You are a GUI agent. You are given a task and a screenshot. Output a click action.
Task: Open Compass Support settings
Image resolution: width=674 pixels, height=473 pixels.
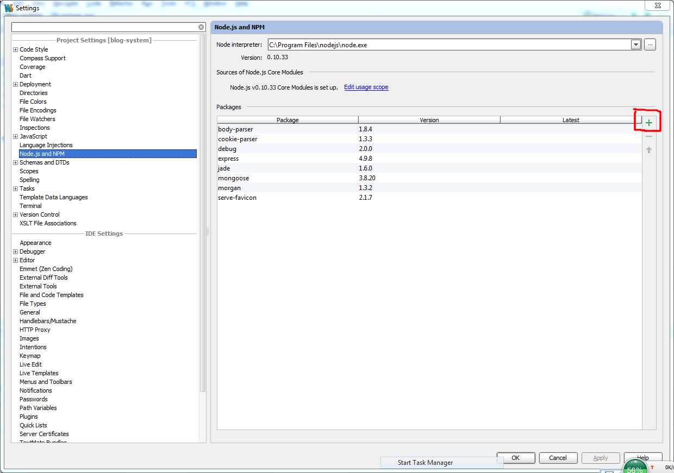coord(42,58)
